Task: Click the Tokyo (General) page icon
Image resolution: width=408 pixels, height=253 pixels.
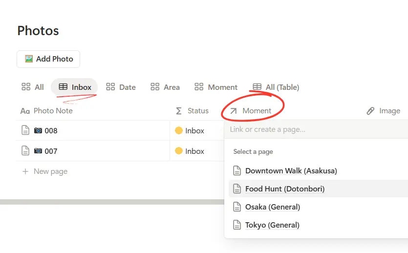Action: click(x=237, y=225)
